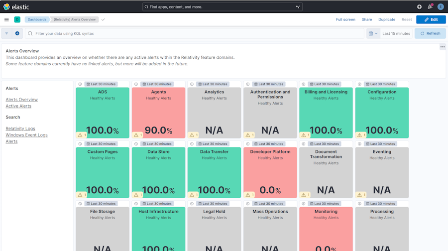
Task: Click the warning badge on Agents panel
Action: [138, 135]
